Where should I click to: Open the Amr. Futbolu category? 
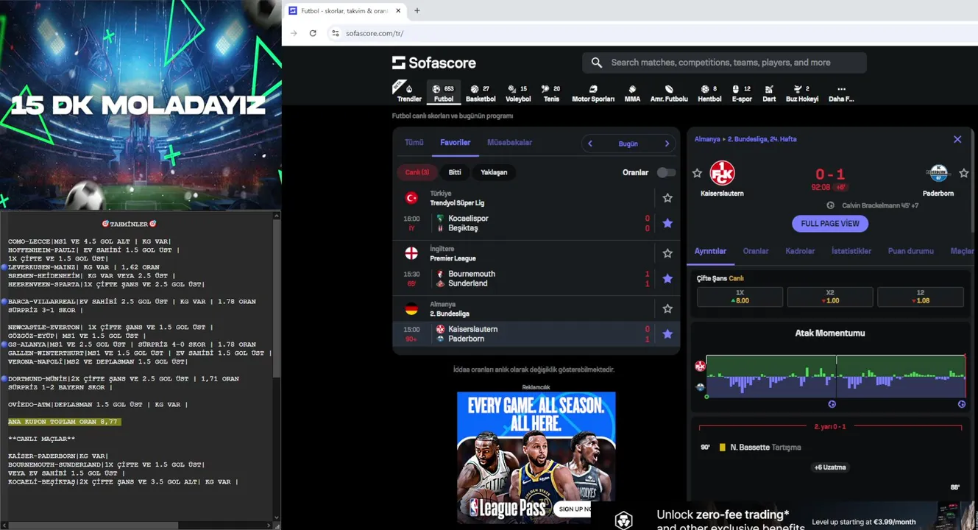click(669, 93)
